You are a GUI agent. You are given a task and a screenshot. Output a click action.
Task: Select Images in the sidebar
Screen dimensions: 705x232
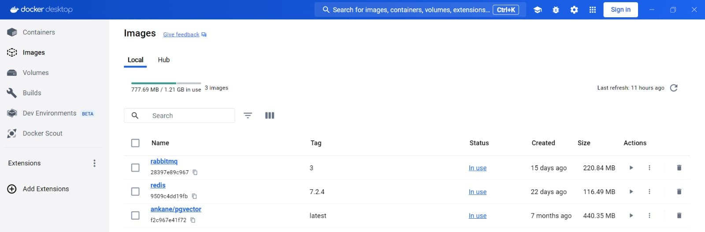point(34,52)
